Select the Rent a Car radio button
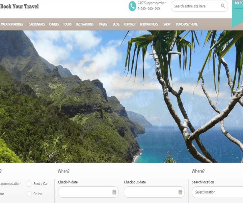 [29, 184]
